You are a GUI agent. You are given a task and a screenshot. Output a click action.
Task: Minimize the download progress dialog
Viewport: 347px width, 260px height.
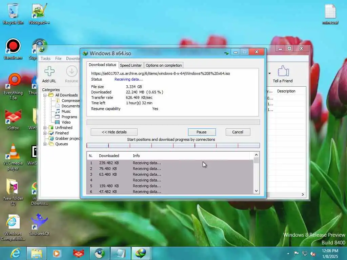[x=236, y=52]
